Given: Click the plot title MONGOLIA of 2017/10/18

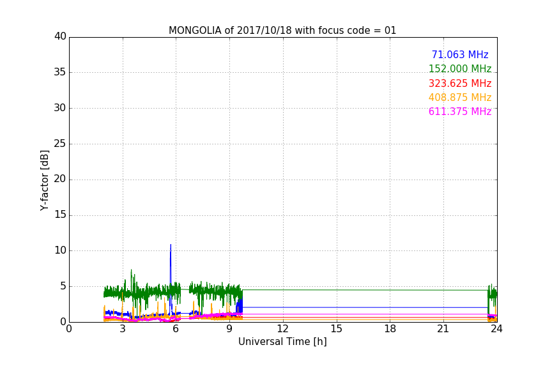Looking at the screenshot, I should tap(282, 30).
